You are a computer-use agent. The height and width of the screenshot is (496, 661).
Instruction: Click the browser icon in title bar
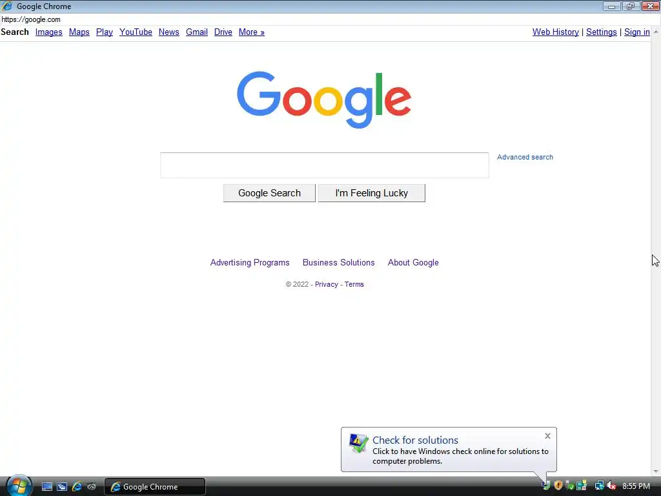point(7,6)
